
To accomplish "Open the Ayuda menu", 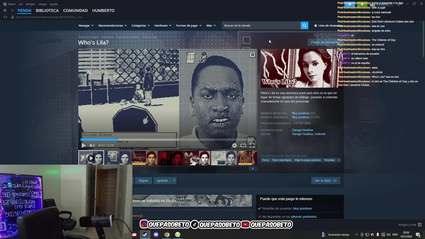I will click(x=54, y=4).
